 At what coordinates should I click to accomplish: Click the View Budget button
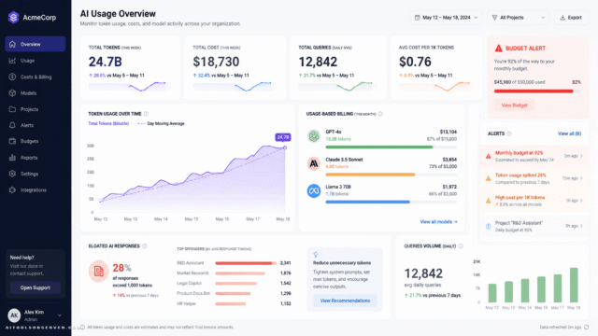point(514,105)
